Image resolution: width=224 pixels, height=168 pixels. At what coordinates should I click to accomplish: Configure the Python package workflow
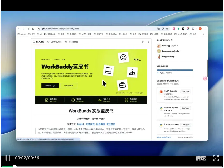point(186,125)
